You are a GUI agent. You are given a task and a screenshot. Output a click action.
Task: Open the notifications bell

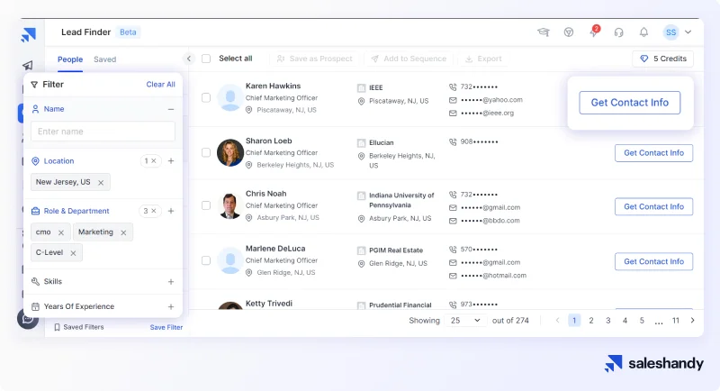[643, 32]
